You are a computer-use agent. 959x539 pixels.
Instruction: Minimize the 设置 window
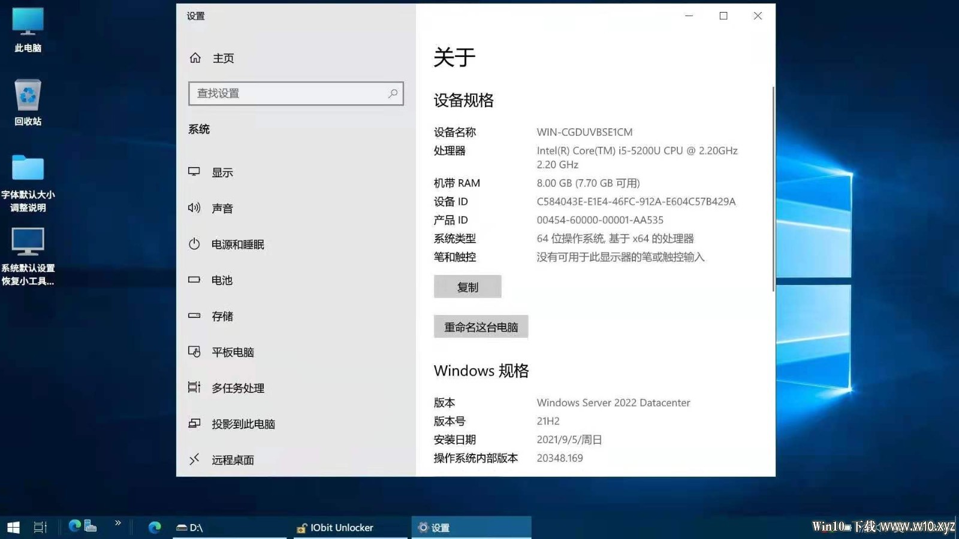click(689, 16)
